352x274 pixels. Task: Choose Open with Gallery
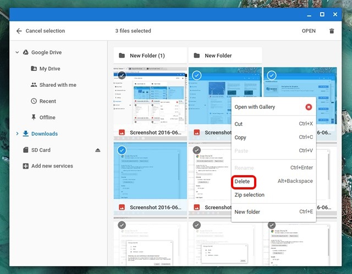[x=274, y=107]
